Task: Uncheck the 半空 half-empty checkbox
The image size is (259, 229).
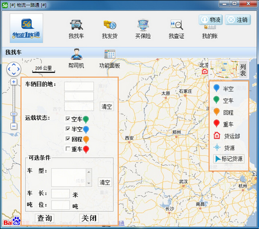Action: [68, 129]
